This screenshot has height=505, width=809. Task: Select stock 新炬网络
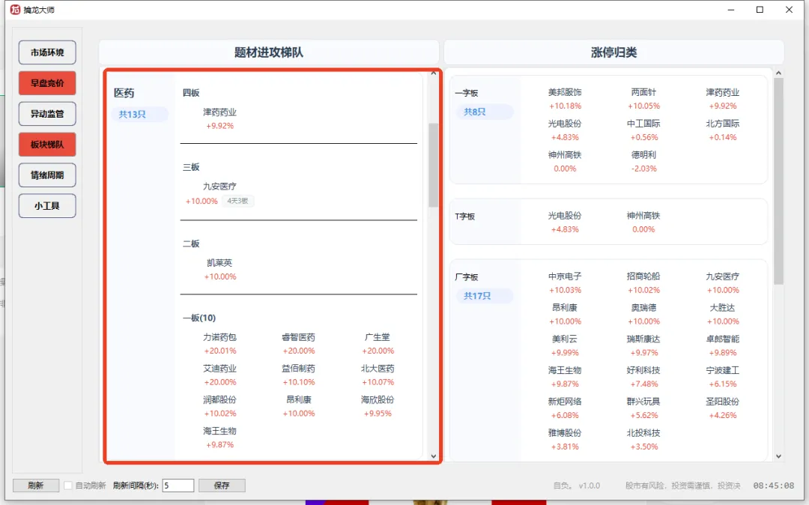pos(565,402)
